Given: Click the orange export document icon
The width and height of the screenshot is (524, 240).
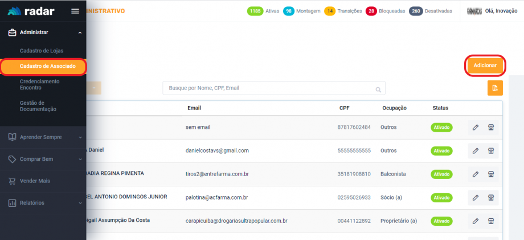Looking at the screenshot, I should (495, 88).
